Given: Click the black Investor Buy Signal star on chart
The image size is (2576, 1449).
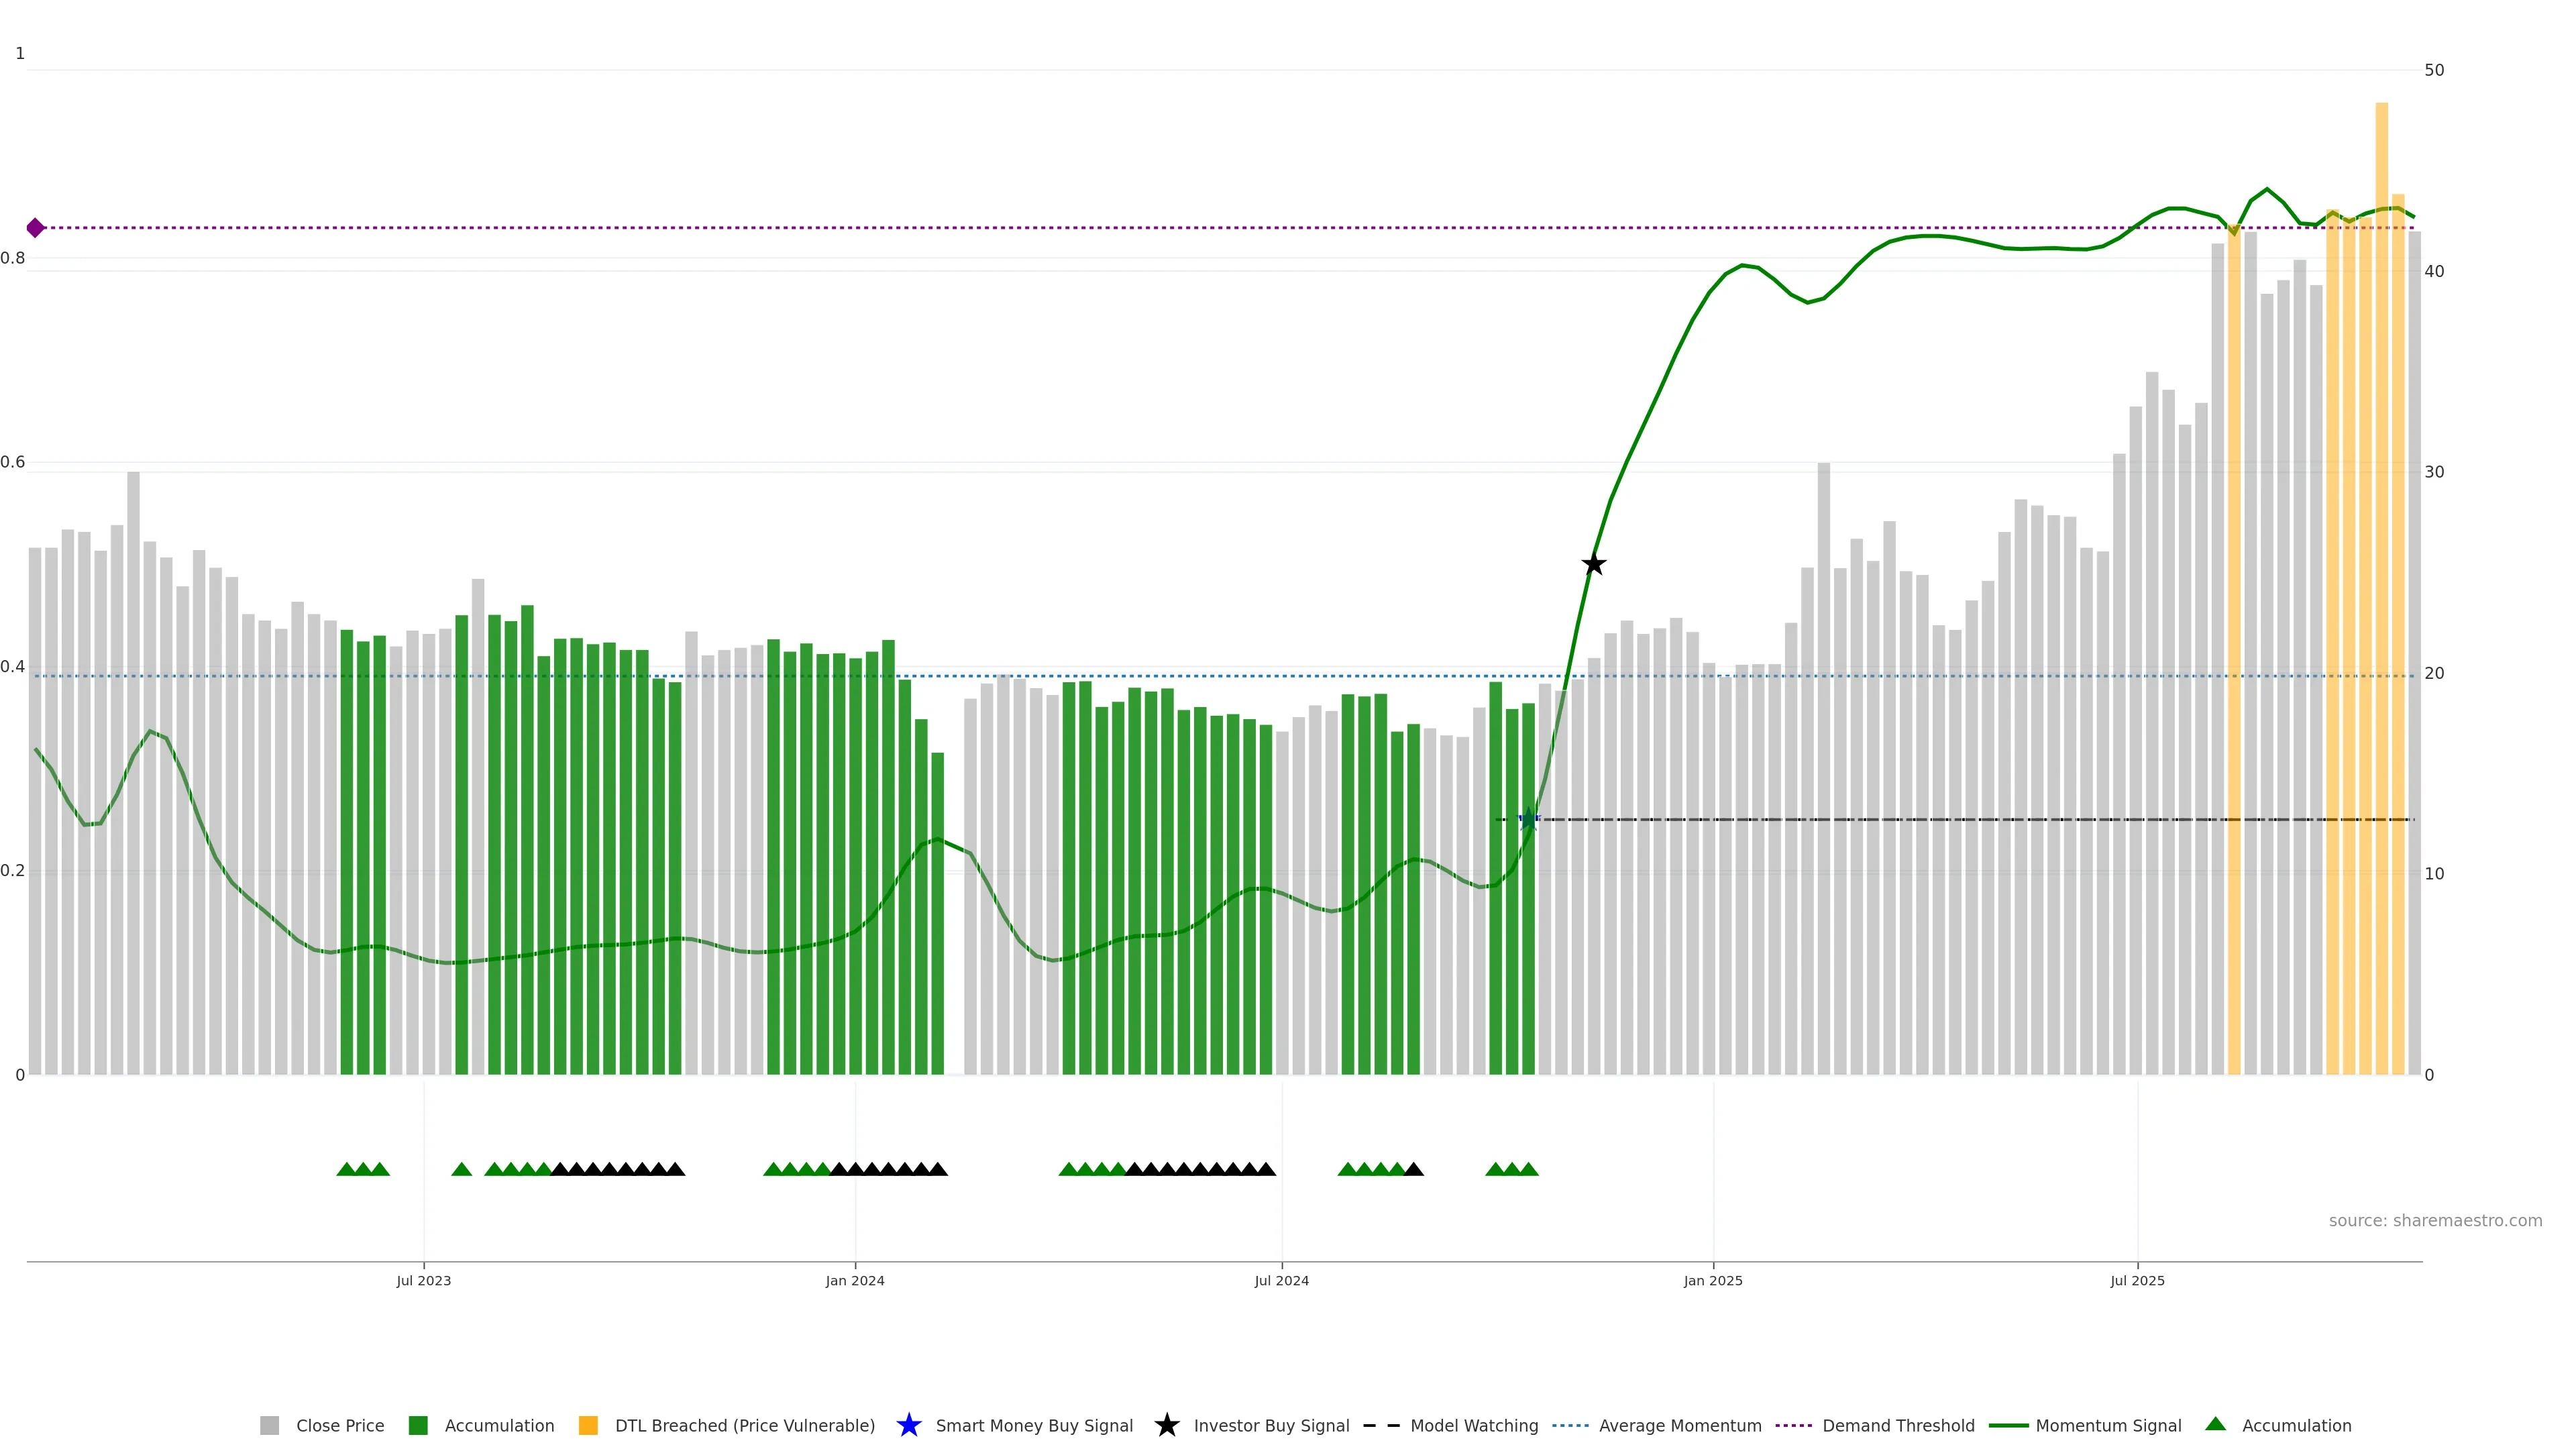Looking at the screenshot, I should pyautogui.click(x=1593, y=564).
